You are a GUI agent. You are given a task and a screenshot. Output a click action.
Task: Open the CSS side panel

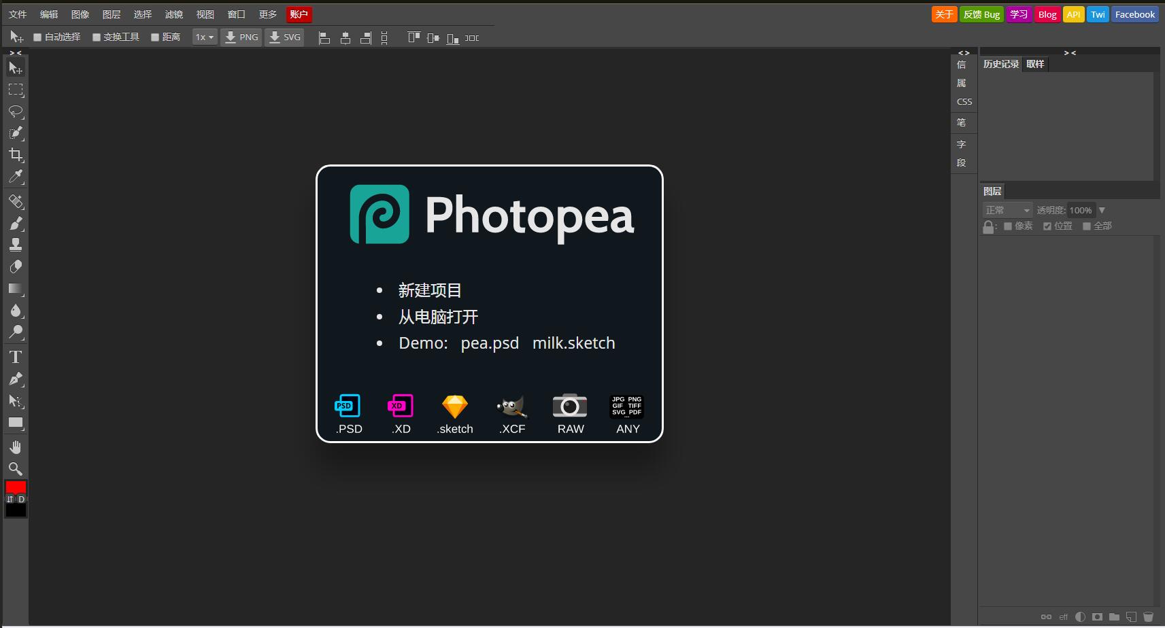[964, 101]
